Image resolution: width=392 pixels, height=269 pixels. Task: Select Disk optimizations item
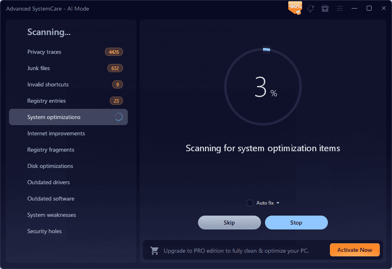[x=68, y=166]
